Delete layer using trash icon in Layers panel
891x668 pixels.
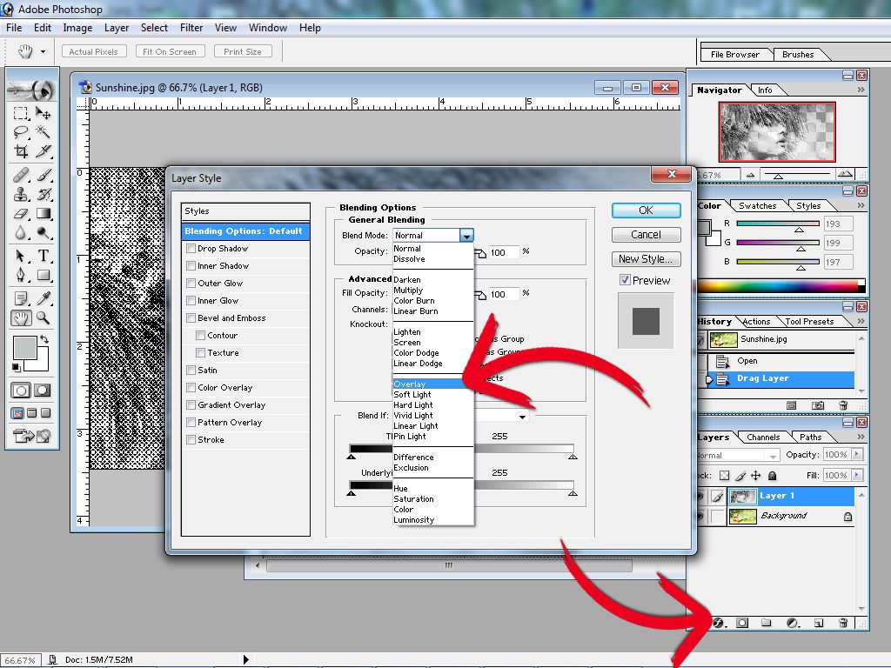842,623
